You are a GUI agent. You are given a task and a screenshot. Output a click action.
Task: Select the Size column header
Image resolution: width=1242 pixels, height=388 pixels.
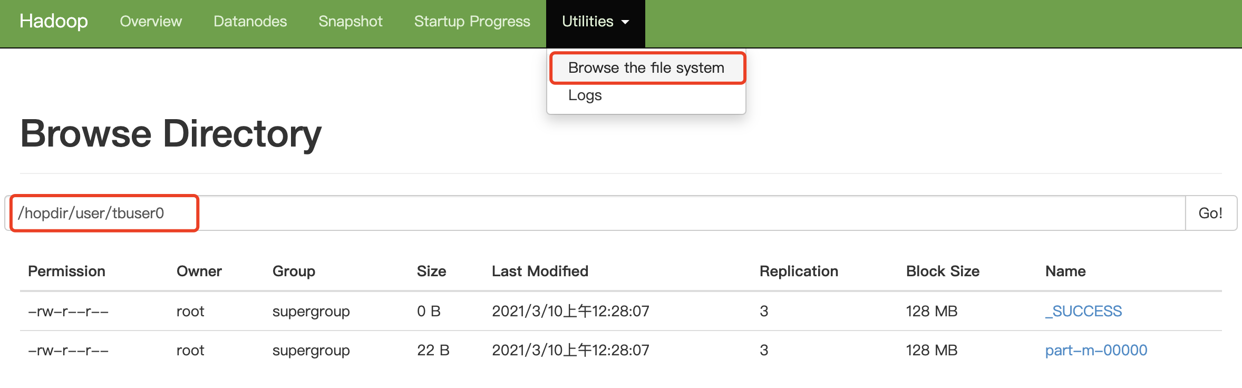pyautogui.click(x=432, y=271)
